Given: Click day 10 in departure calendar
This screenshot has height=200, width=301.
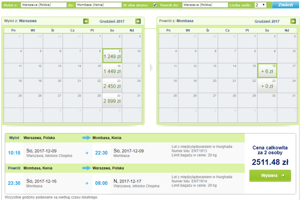Looking at the screenshot, I should pyautogui.click(x=132, y=56).
